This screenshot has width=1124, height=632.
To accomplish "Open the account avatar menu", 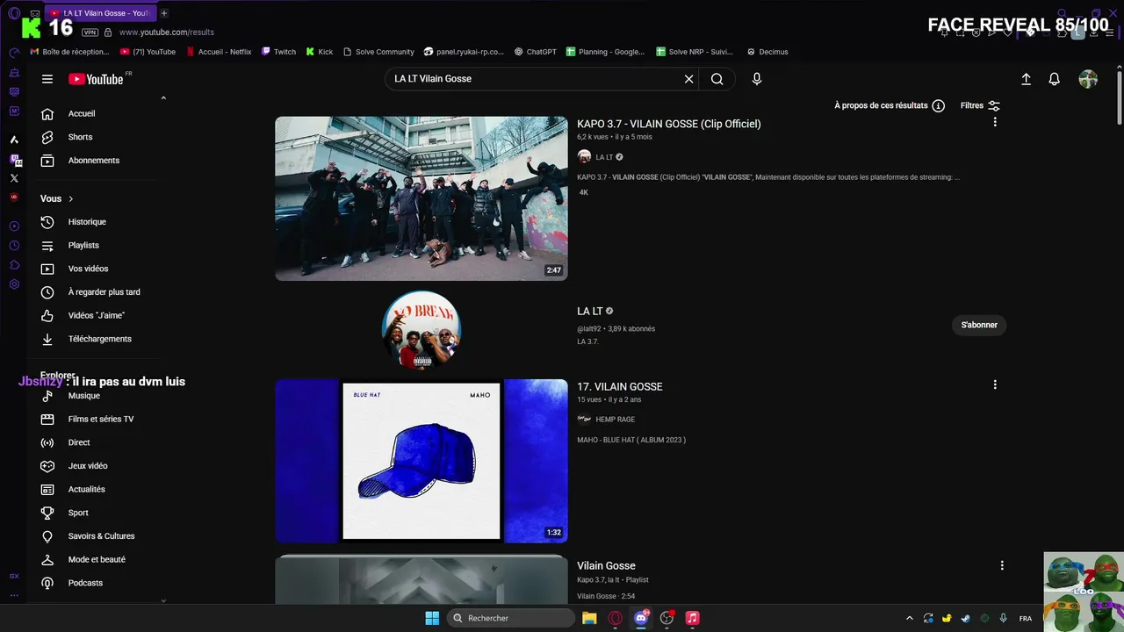I will [x=1088, y=79].
